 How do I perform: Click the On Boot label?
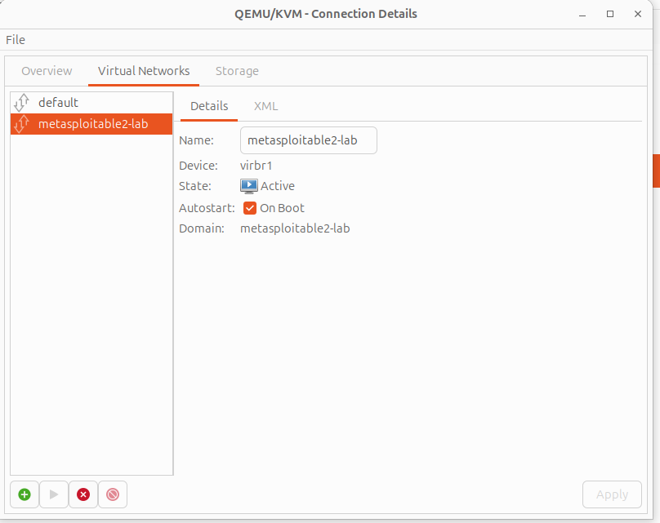282,208
